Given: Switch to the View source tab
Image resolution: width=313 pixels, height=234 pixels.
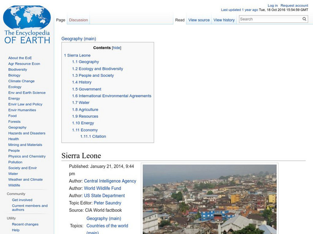Looking at the screenshot, I should pos(199,20).
